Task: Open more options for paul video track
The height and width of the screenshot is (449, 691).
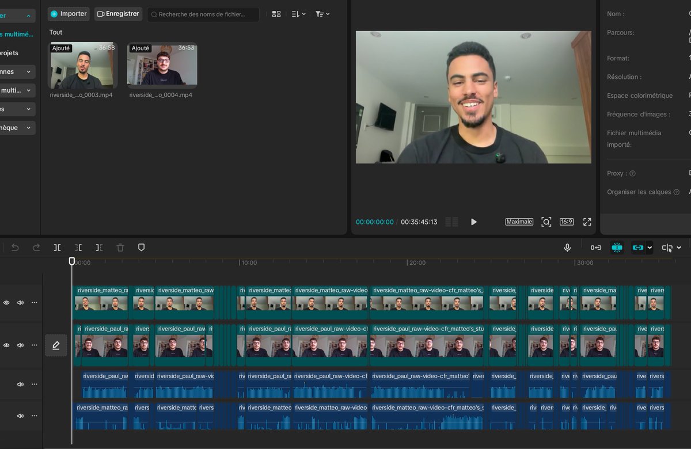Action: coord(34,345)
